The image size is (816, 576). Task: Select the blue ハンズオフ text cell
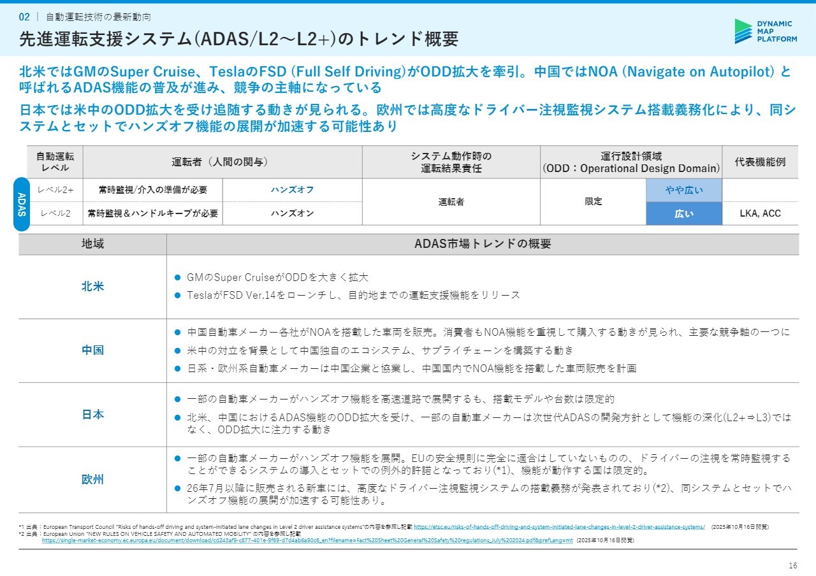click(292, 190)
